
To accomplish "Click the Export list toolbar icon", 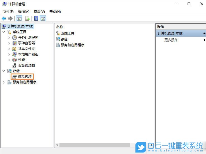I will click(28, 18).
